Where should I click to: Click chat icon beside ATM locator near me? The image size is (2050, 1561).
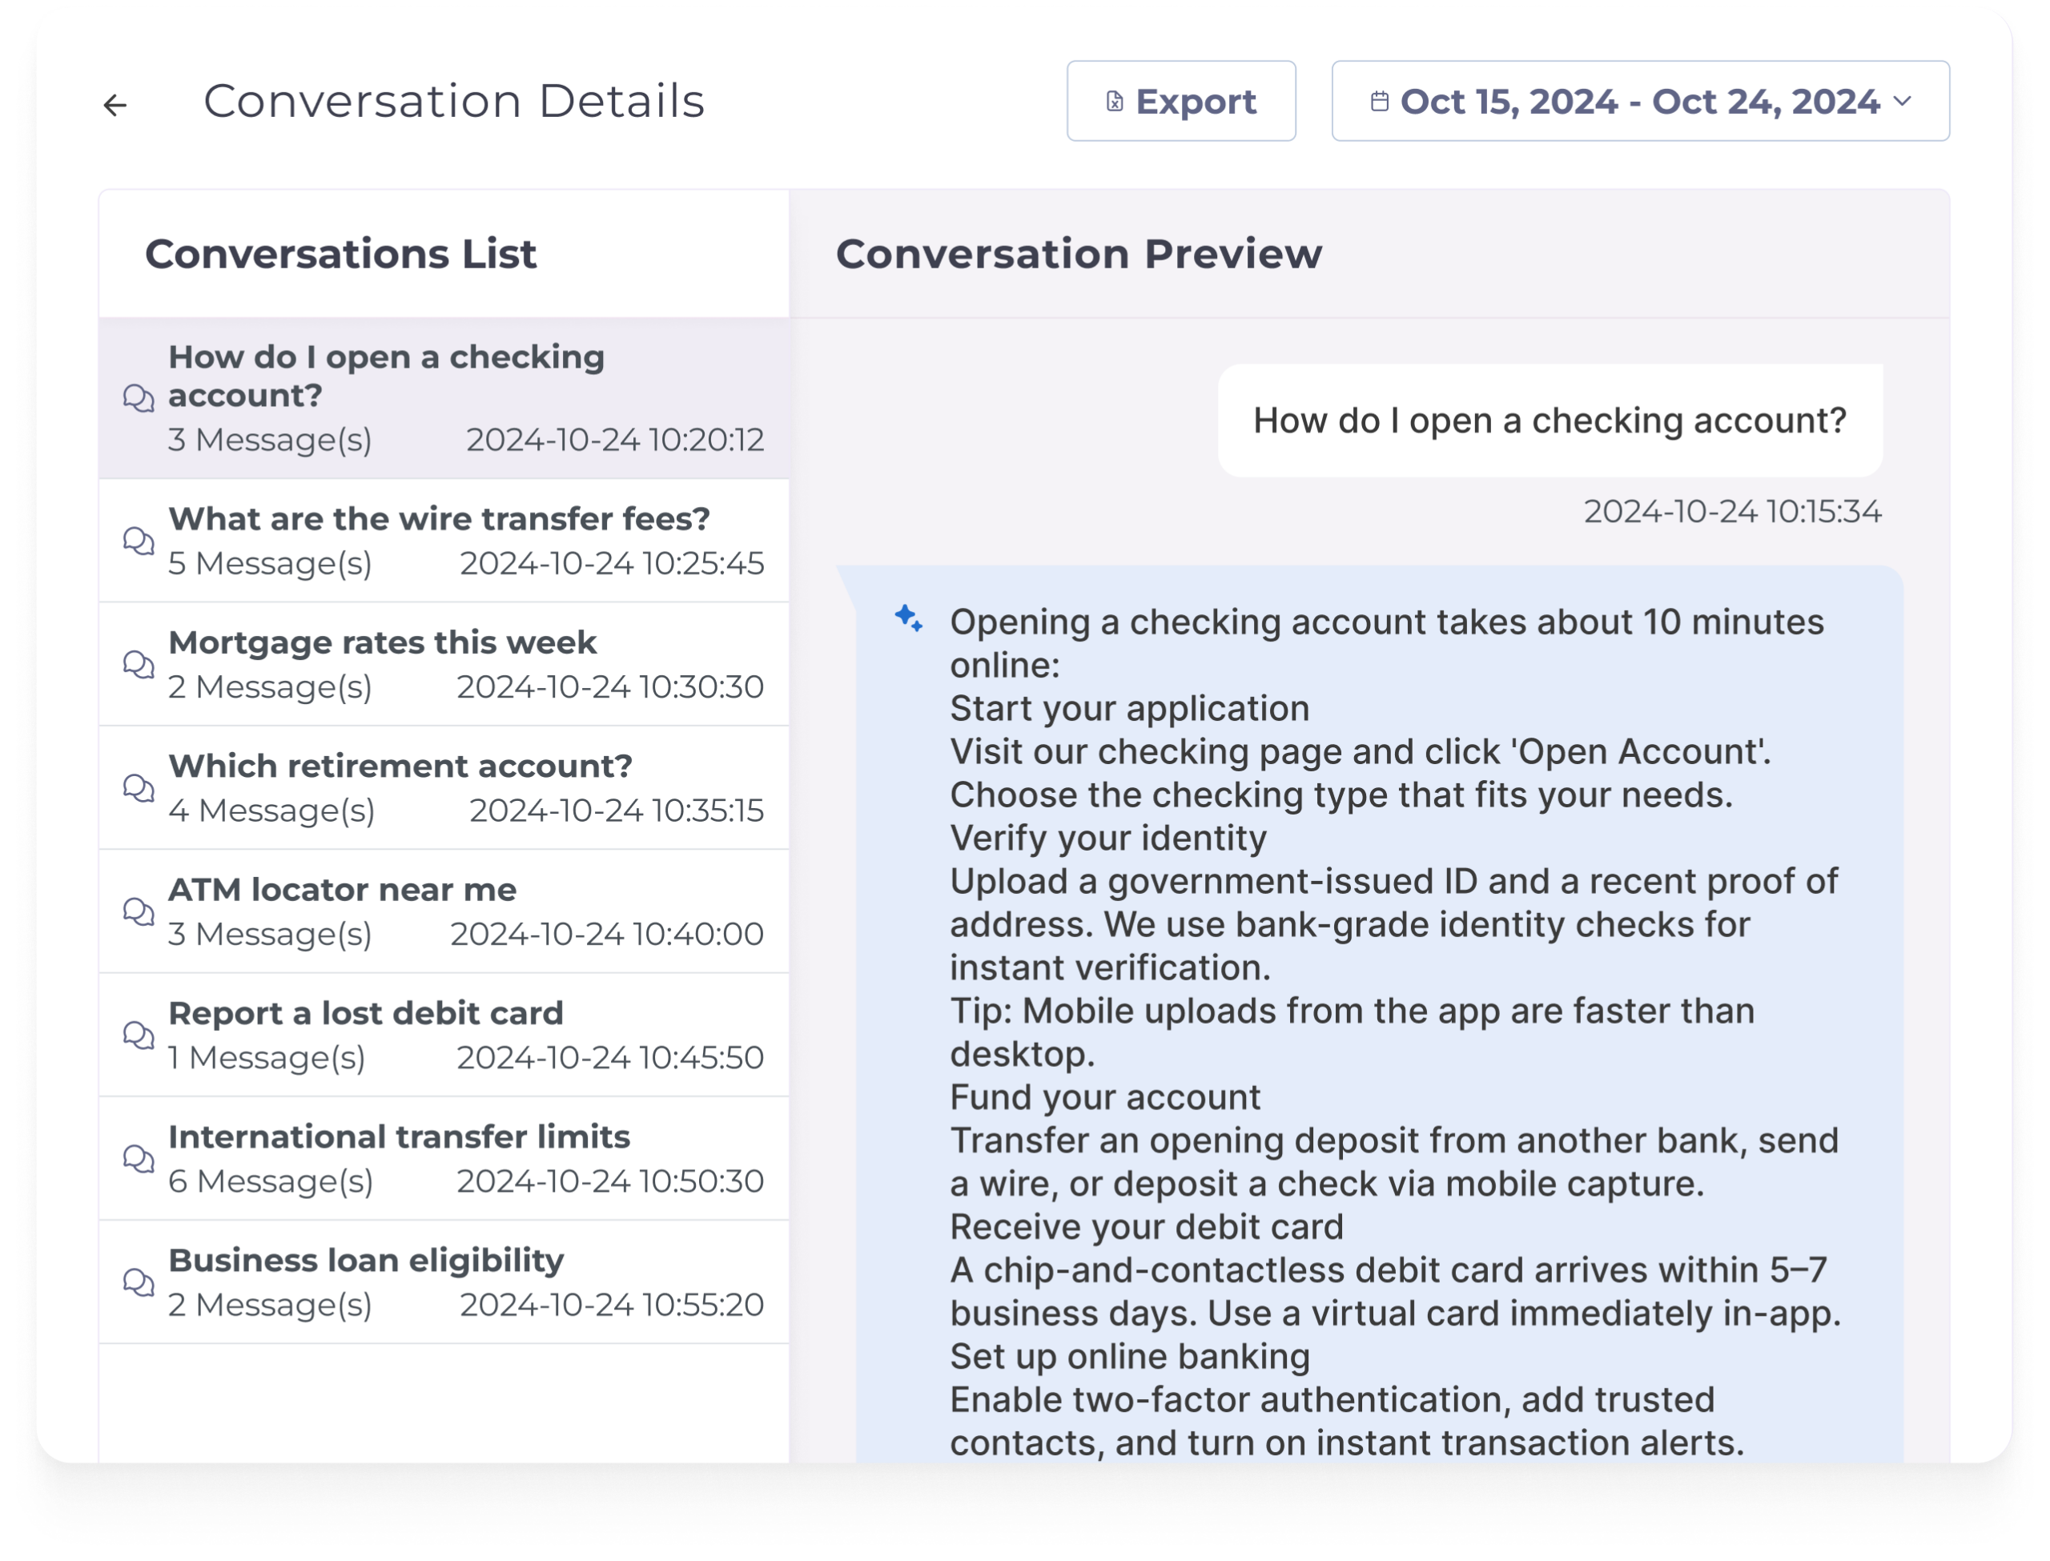[x=139, y=911]
